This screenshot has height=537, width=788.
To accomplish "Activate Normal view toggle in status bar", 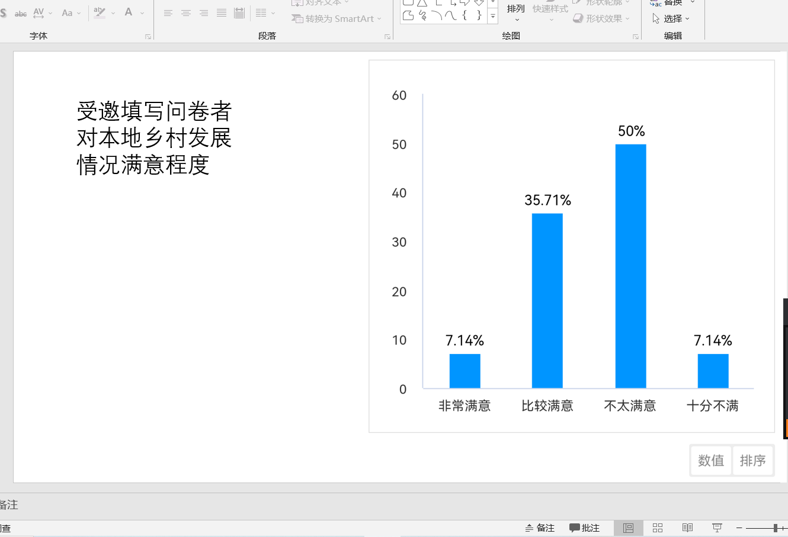I will pos(628,528).
